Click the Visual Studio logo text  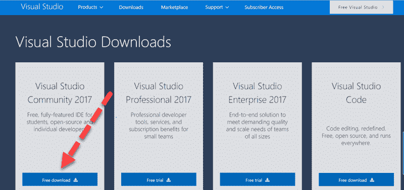tap(42, 7)
